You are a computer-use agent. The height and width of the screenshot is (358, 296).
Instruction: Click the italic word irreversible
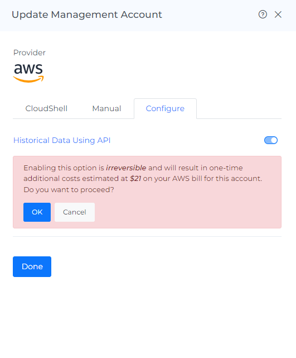126,168
